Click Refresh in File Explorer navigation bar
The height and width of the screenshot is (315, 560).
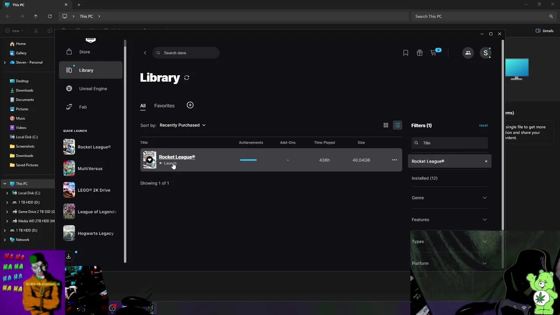coord(50,16)
